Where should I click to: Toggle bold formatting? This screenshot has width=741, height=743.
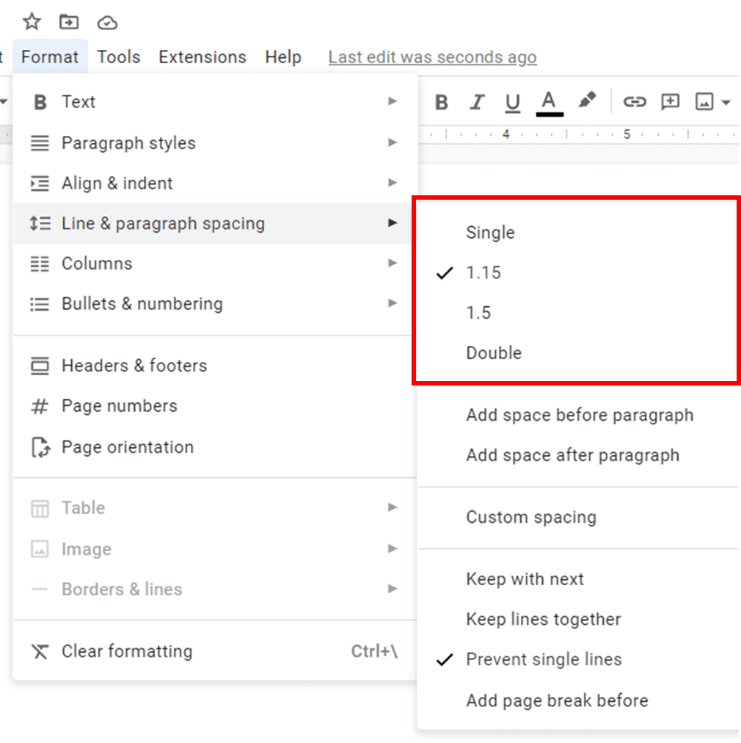(x=441, y=102)
